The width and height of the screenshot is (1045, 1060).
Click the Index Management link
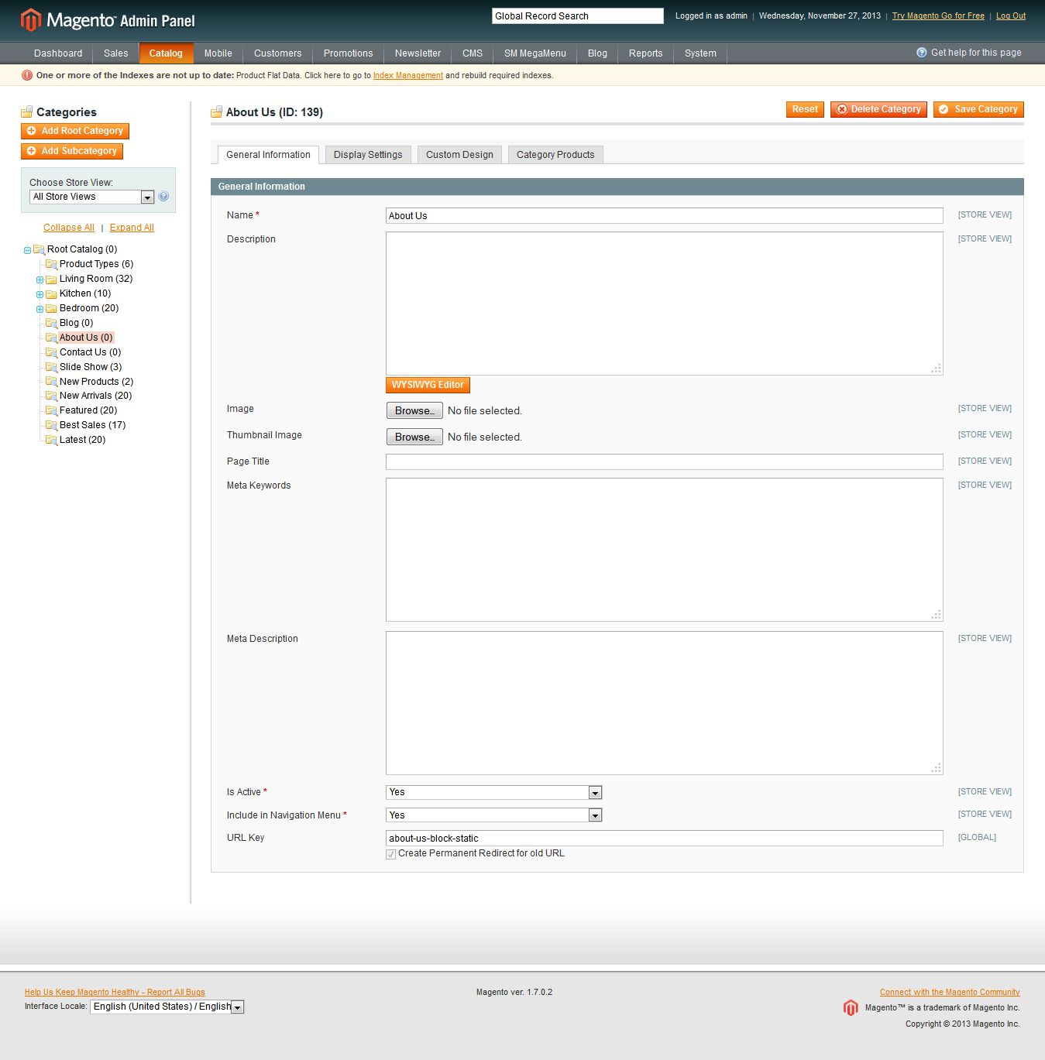[408, 76]
